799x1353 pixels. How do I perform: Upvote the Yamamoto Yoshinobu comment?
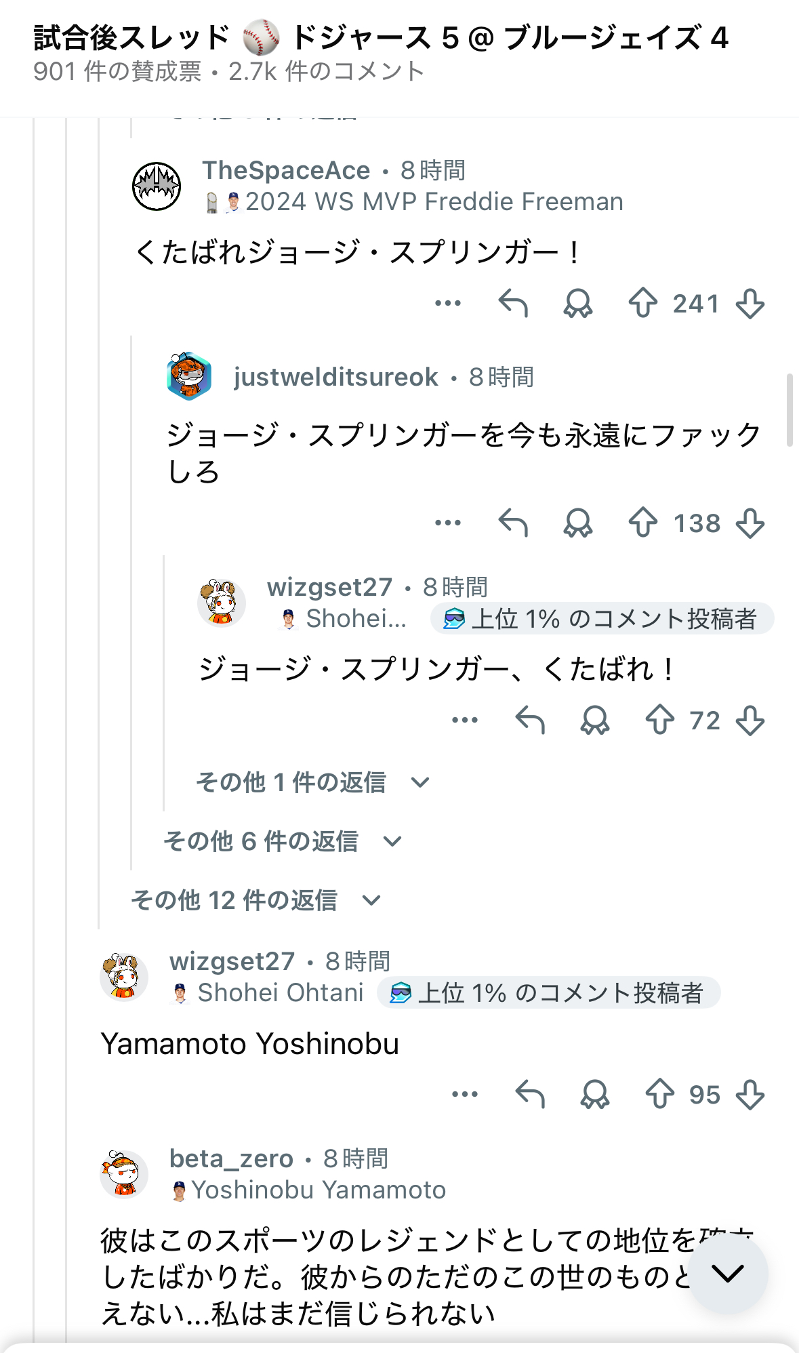click(659, 1094)
